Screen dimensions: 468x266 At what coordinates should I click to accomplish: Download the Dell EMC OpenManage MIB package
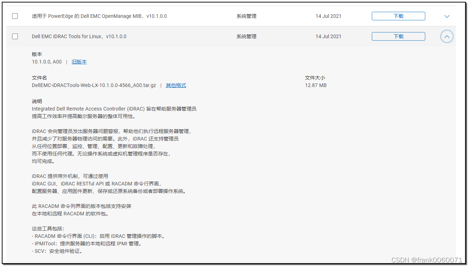(398, 16)
